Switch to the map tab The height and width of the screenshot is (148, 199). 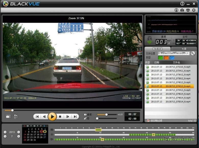(184, 49)
